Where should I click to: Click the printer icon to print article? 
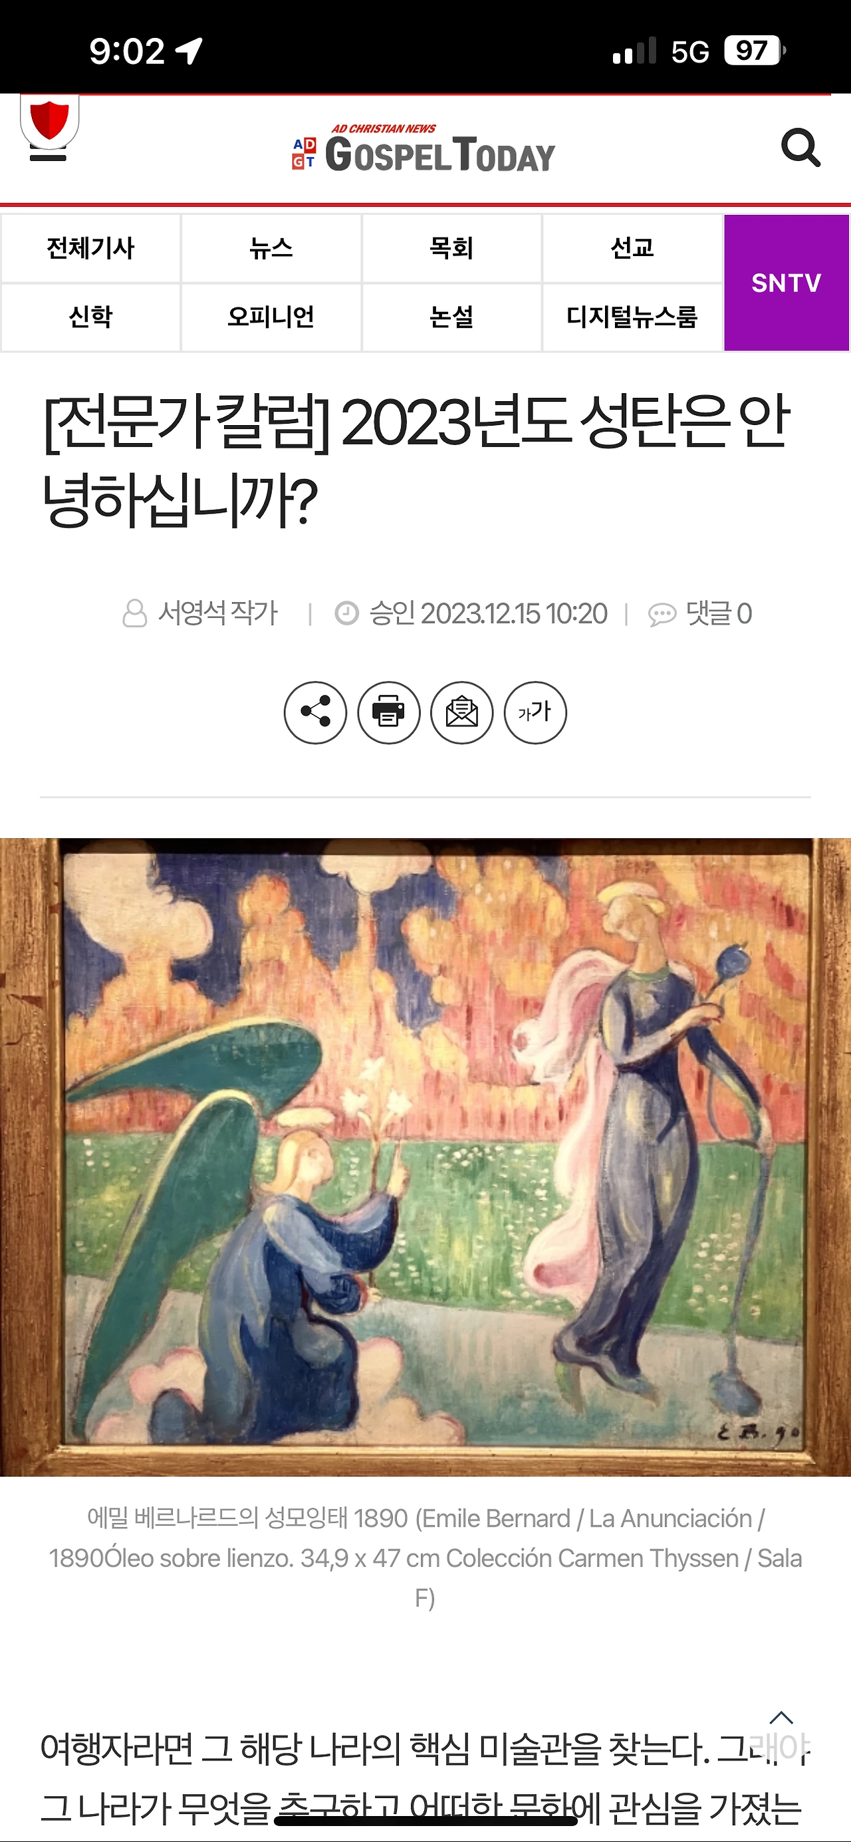[389, 712]
